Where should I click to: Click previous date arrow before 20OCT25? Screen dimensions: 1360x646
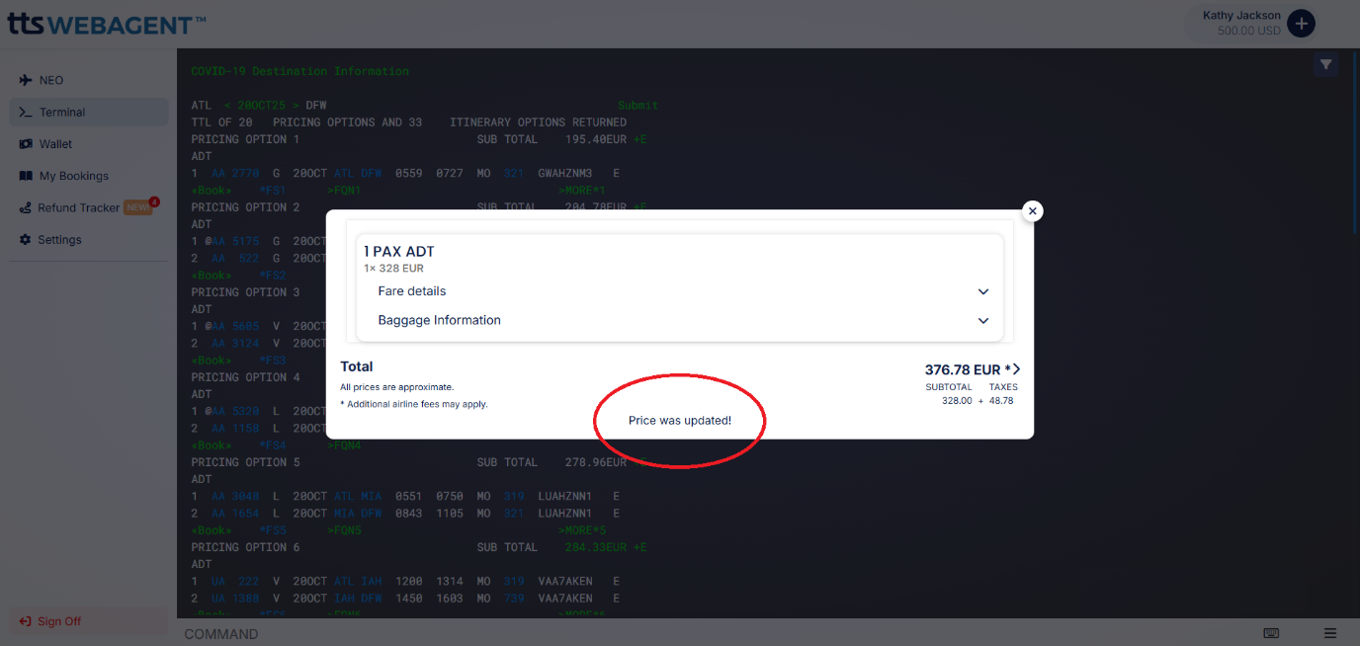point(227,105)
